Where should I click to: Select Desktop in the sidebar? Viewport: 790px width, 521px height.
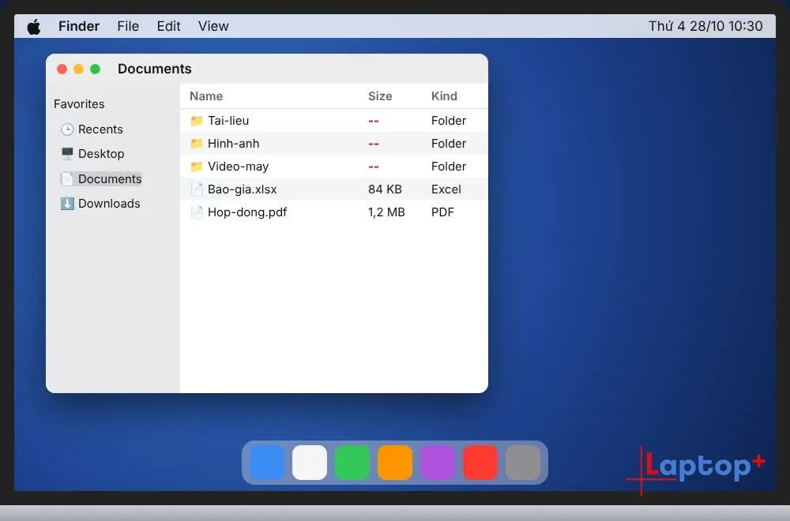92,153
